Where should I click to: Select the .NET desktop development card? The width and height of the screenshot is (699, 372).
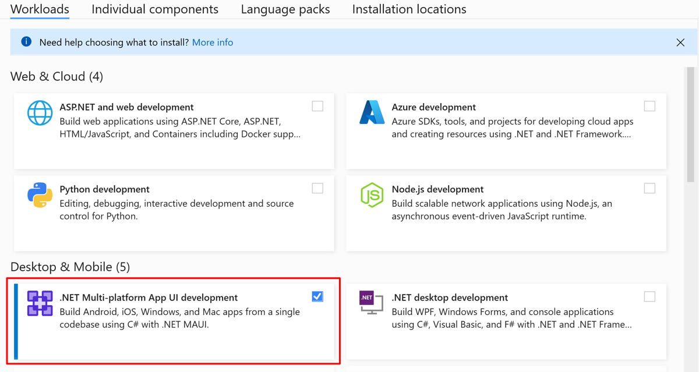tap(506, 321)
